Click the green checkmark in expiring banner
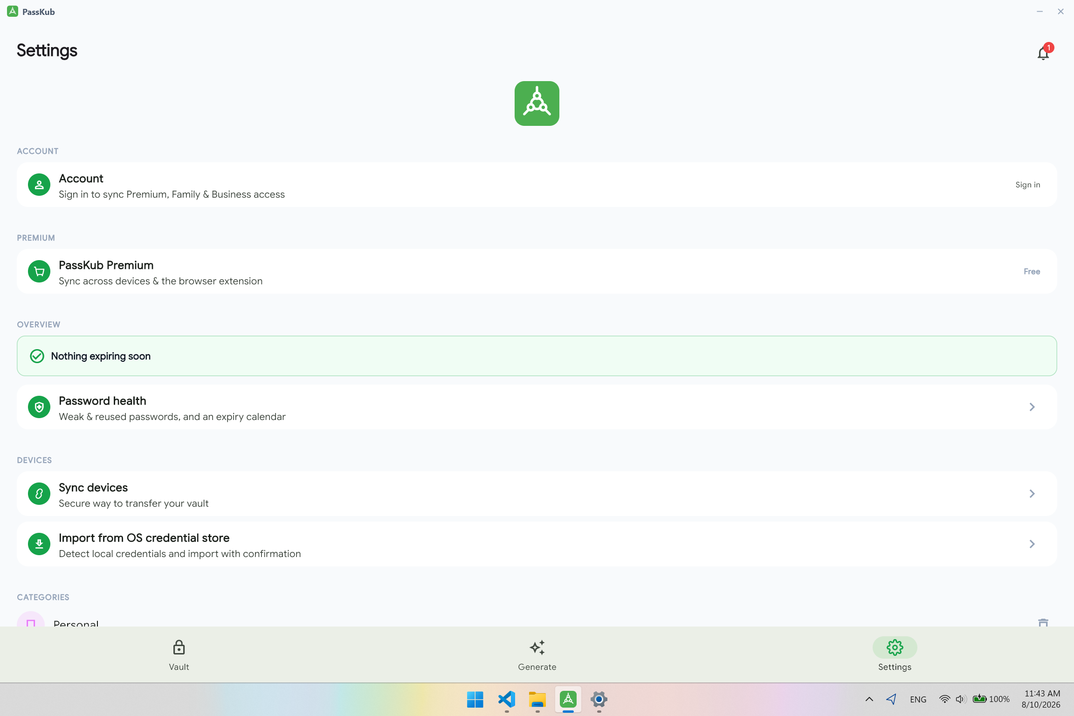The width and height of the screenshot is (1074, 716). pos(37,356)
